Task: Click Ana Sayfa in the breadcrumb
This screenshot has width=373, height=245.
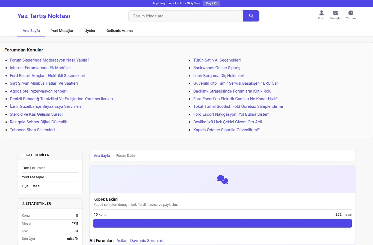Action: [102, 156]
